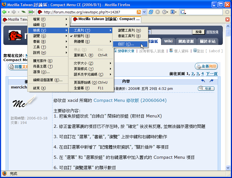This screenshot has width=232, height=178.
Task: Click the Stop loading icon
Action: [157, 12]
